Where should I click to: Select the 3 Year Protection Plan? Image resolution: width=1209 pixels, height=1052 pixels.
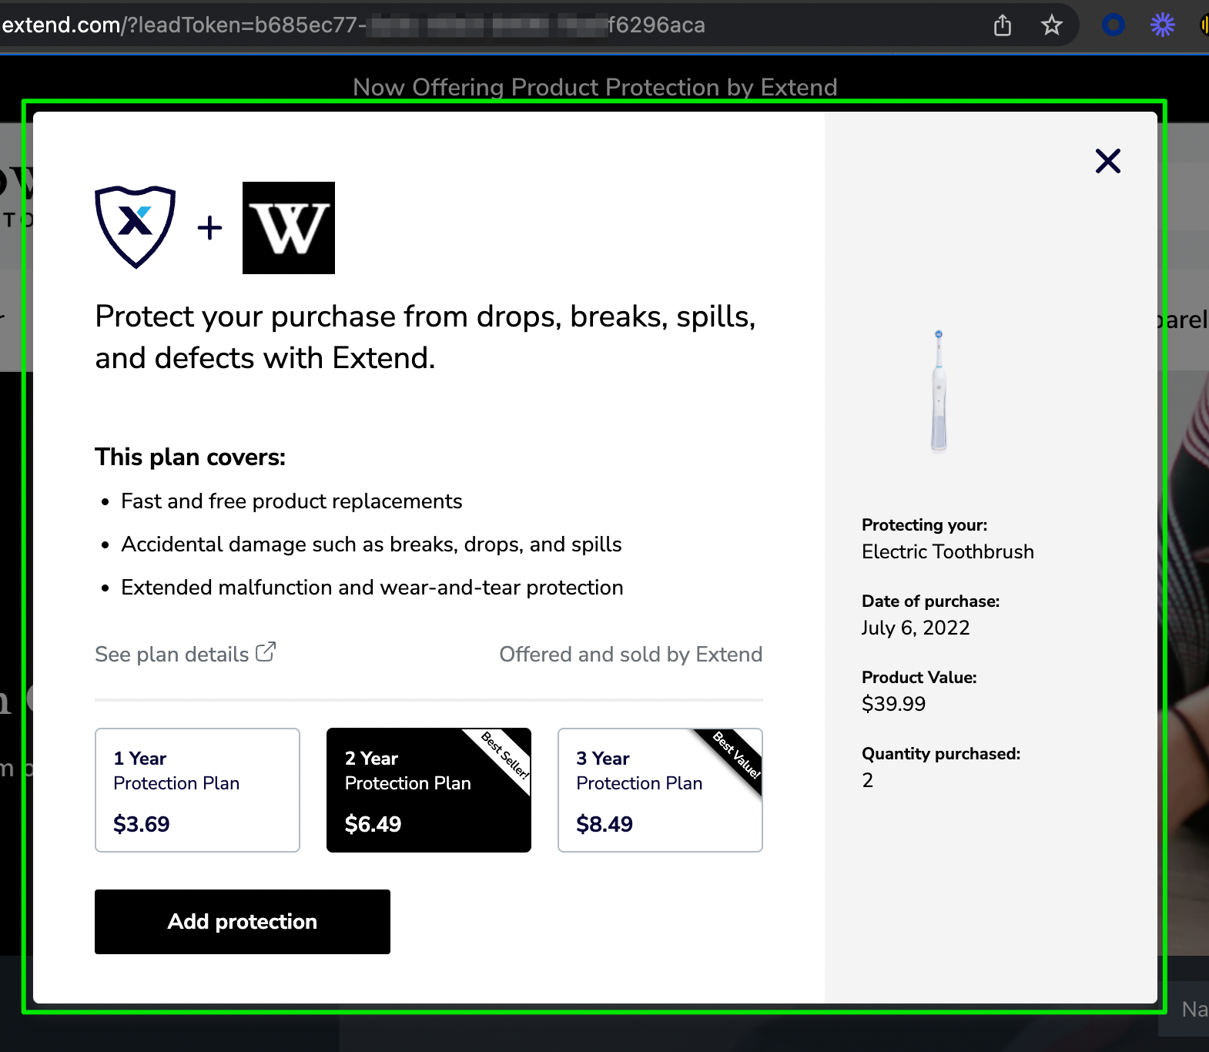coord(660,790)
